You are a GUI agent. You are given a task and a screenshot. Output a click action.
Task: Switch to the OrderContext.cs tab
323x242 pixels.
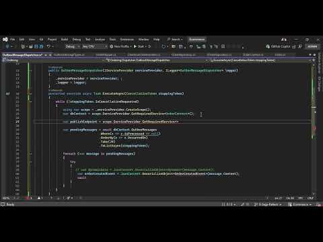click(x=253, y=55)
